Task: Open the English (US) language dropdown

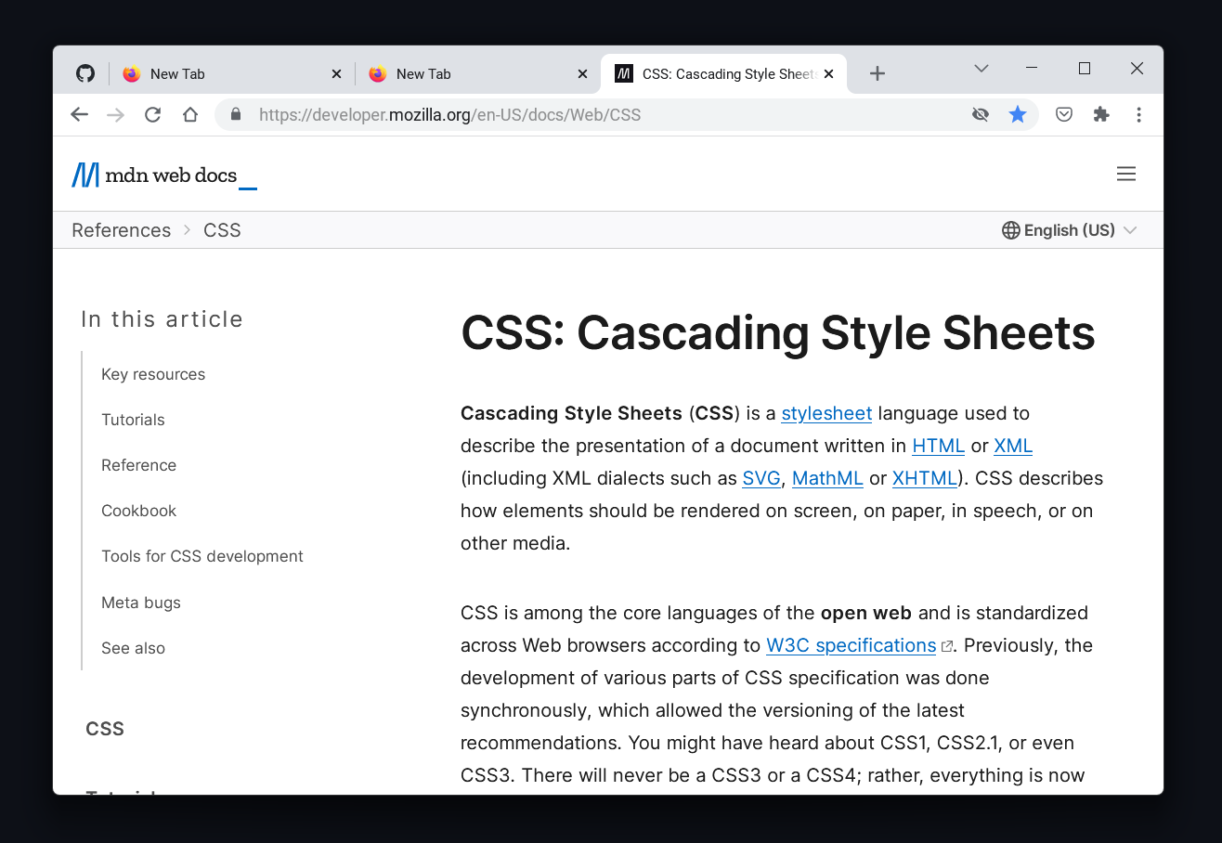Action: (1070, 230)
